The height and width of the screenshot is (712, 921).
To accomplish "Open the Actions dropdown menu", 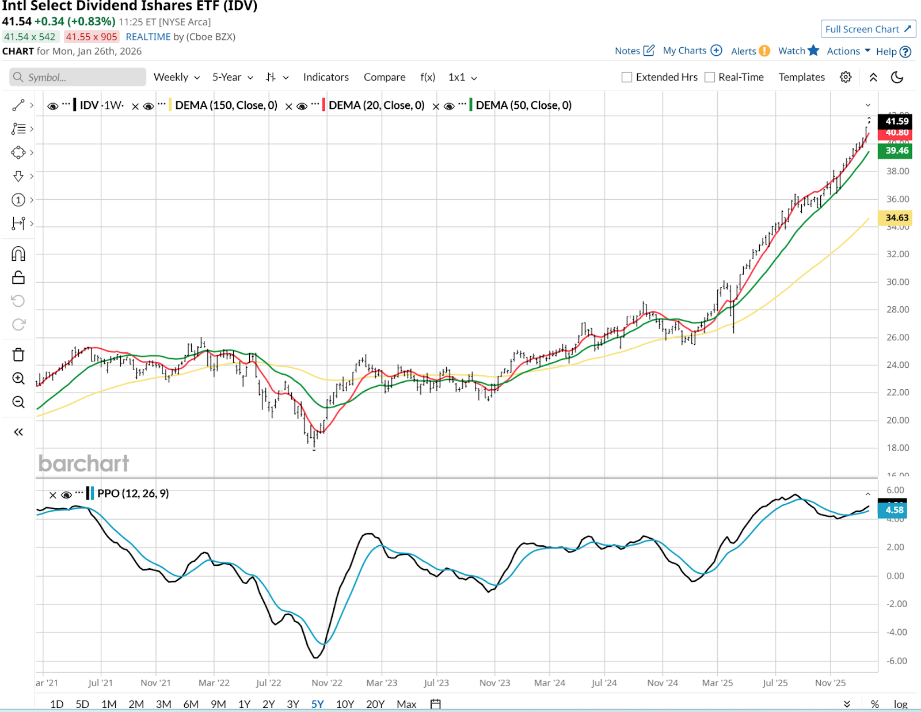I will (848, 51).
